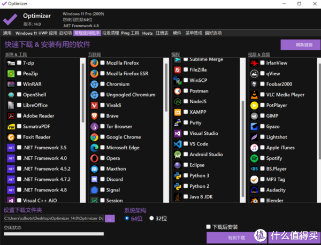Click the WinRAR icon
The height and width of the screenshot is (245, 321).
(x=11, y=84)
